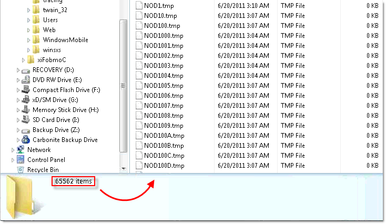Click the navigation pane scrollbar down arrow
The height and width of the screenshot is (224, 386).
(124, 169)
